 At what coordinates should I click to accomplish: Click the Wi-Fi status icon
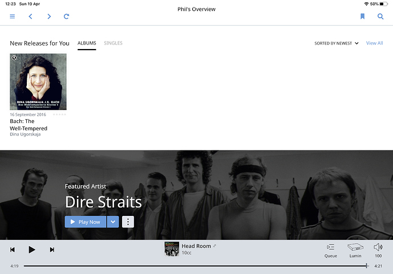tap(366, 4)
